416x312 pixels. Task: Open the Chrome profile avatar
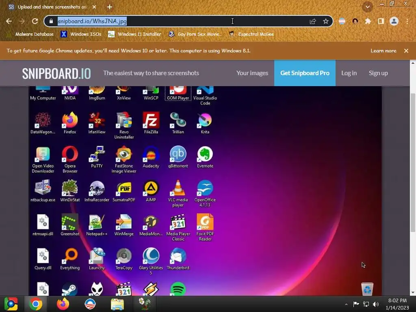point(394,21)
